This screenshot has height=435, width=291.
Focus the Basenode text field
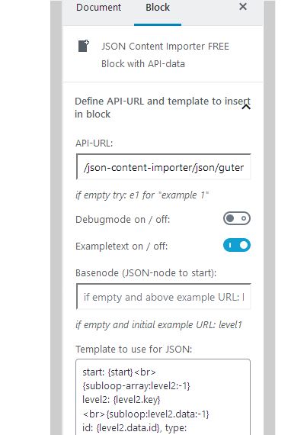coord(163,297)
